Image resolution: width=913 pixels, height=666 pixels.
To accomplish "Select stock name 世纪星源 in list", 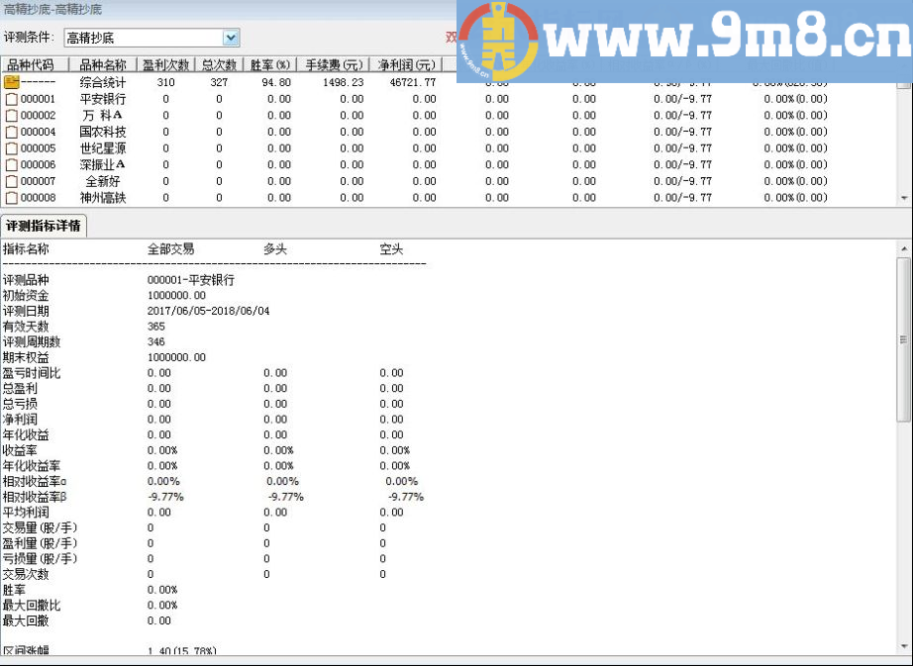I will [x=102, y=148].
